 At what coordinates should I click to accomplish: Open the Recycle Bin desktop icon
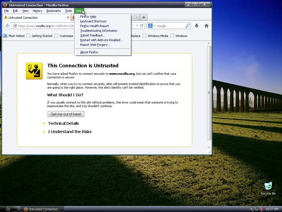click(x=268, y=189)
